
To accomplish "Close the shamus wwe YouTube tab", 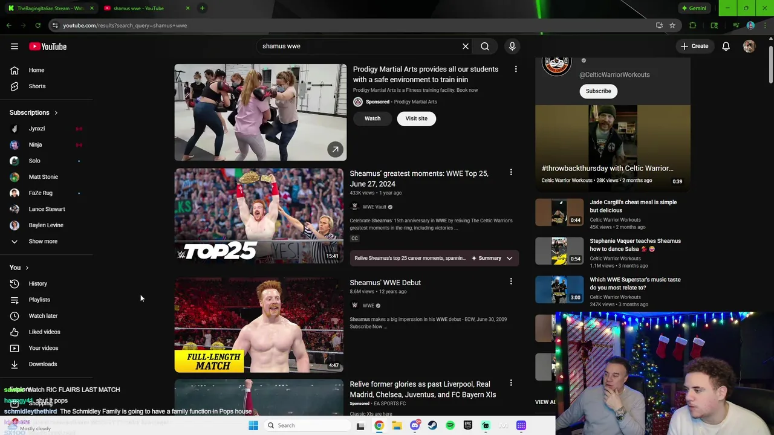I will [187, 8].
